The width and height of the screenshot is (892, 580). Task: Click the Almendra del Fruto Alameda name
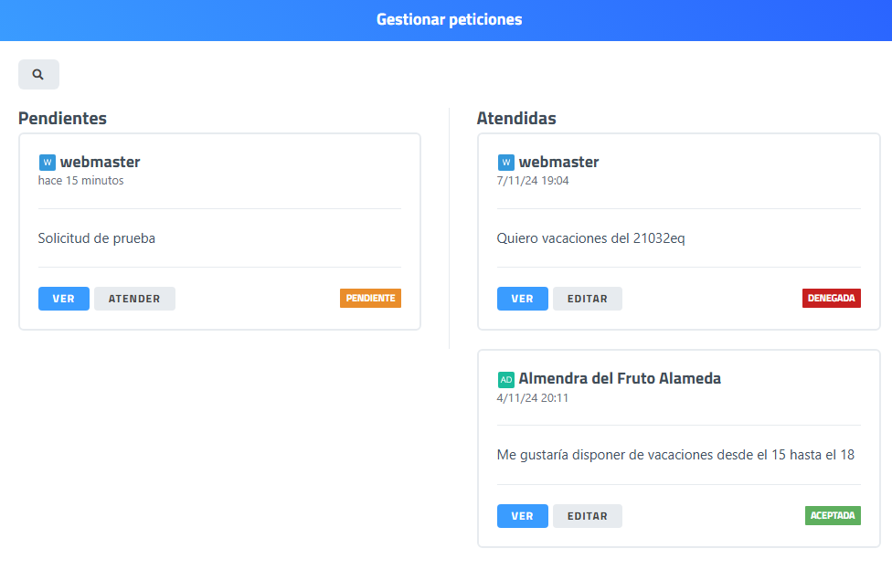pos(620,379)
